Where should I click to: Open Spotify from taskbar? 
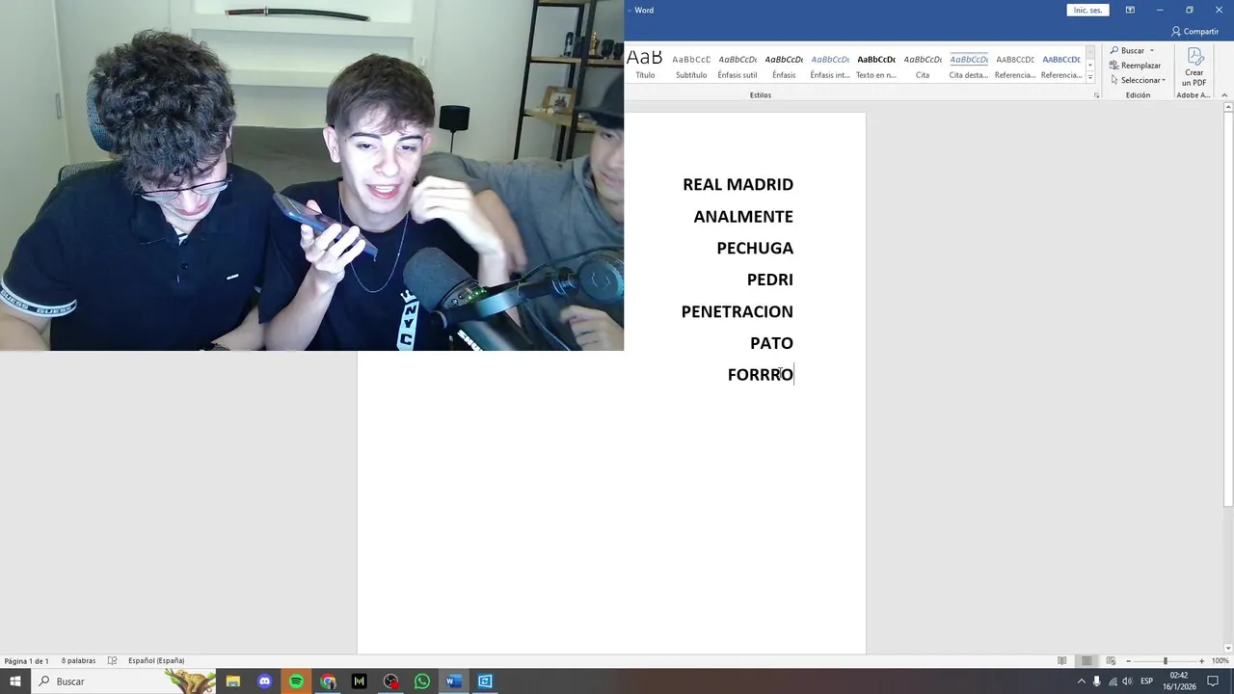tap(296, 681)
